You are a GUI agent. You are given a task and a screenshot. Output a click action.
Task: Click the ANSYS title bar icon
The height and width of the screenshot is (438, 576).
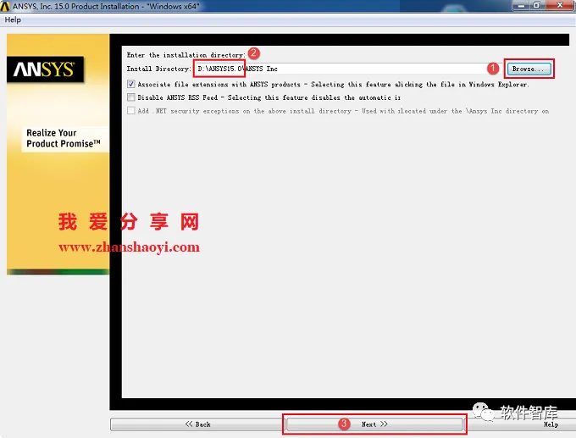(5, 6)
